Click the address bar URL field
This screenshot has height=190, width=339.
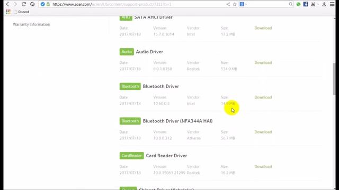tap(138, 4)
